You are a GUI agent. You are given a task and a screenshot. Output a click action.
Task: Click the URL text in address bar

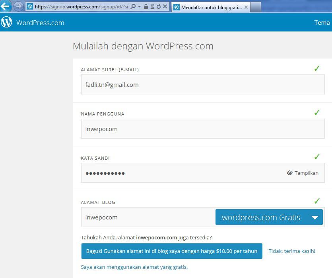pyautogui.click(x=82, y=7)
